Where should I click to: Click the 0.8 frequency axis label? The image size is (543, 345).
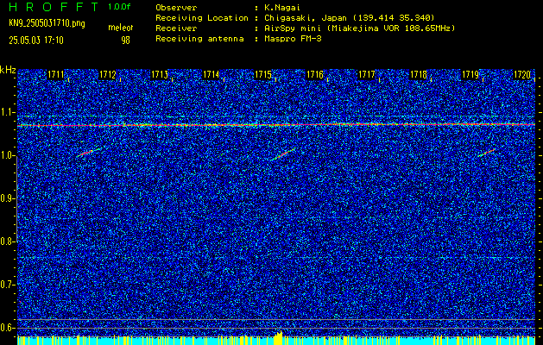8,241
